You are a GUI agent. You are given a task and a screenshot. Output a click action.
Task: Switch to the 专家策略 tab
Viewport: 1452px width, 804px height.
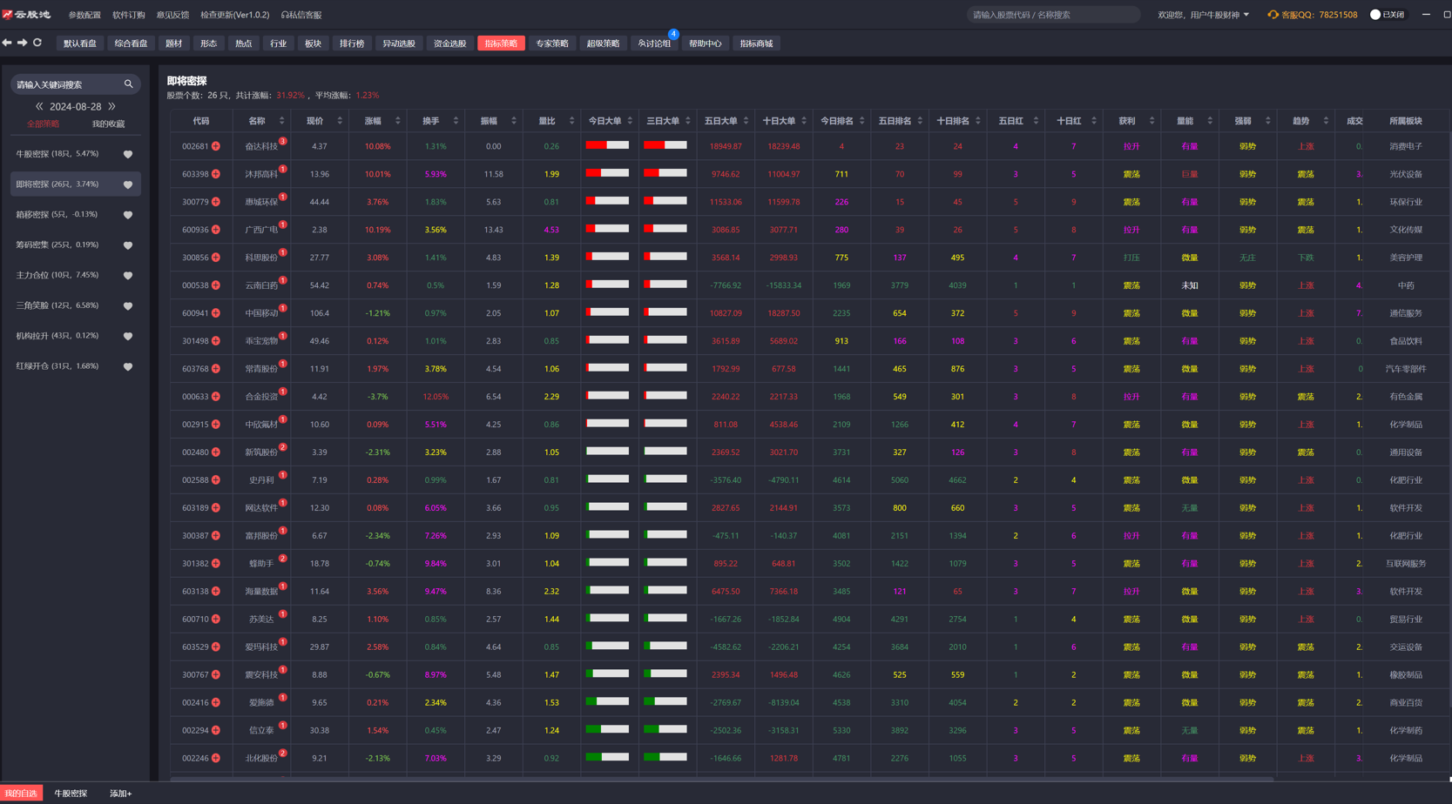(552, 44)
